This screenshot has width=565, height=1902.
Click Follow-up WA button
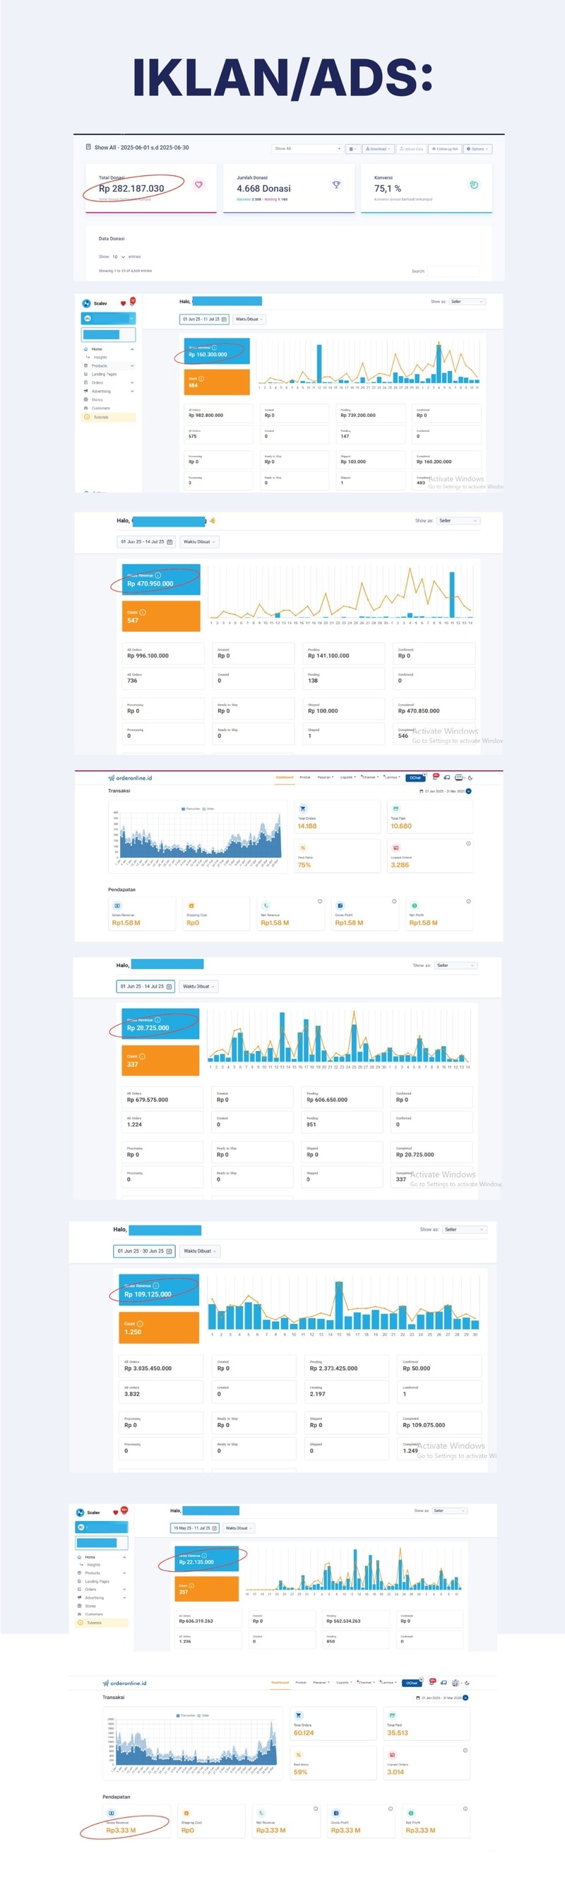point(446,148)
